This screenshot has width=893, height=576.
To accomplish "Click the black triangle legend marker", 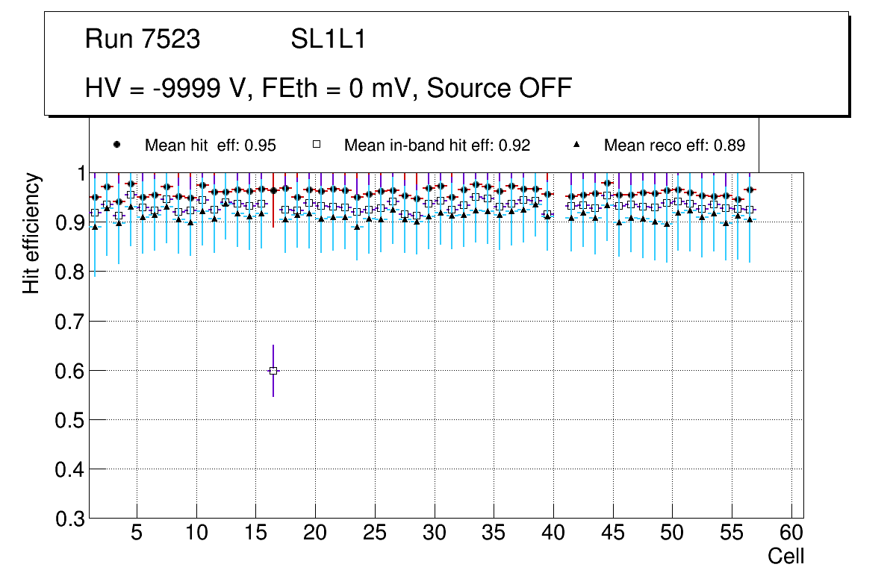I will 576,145.
